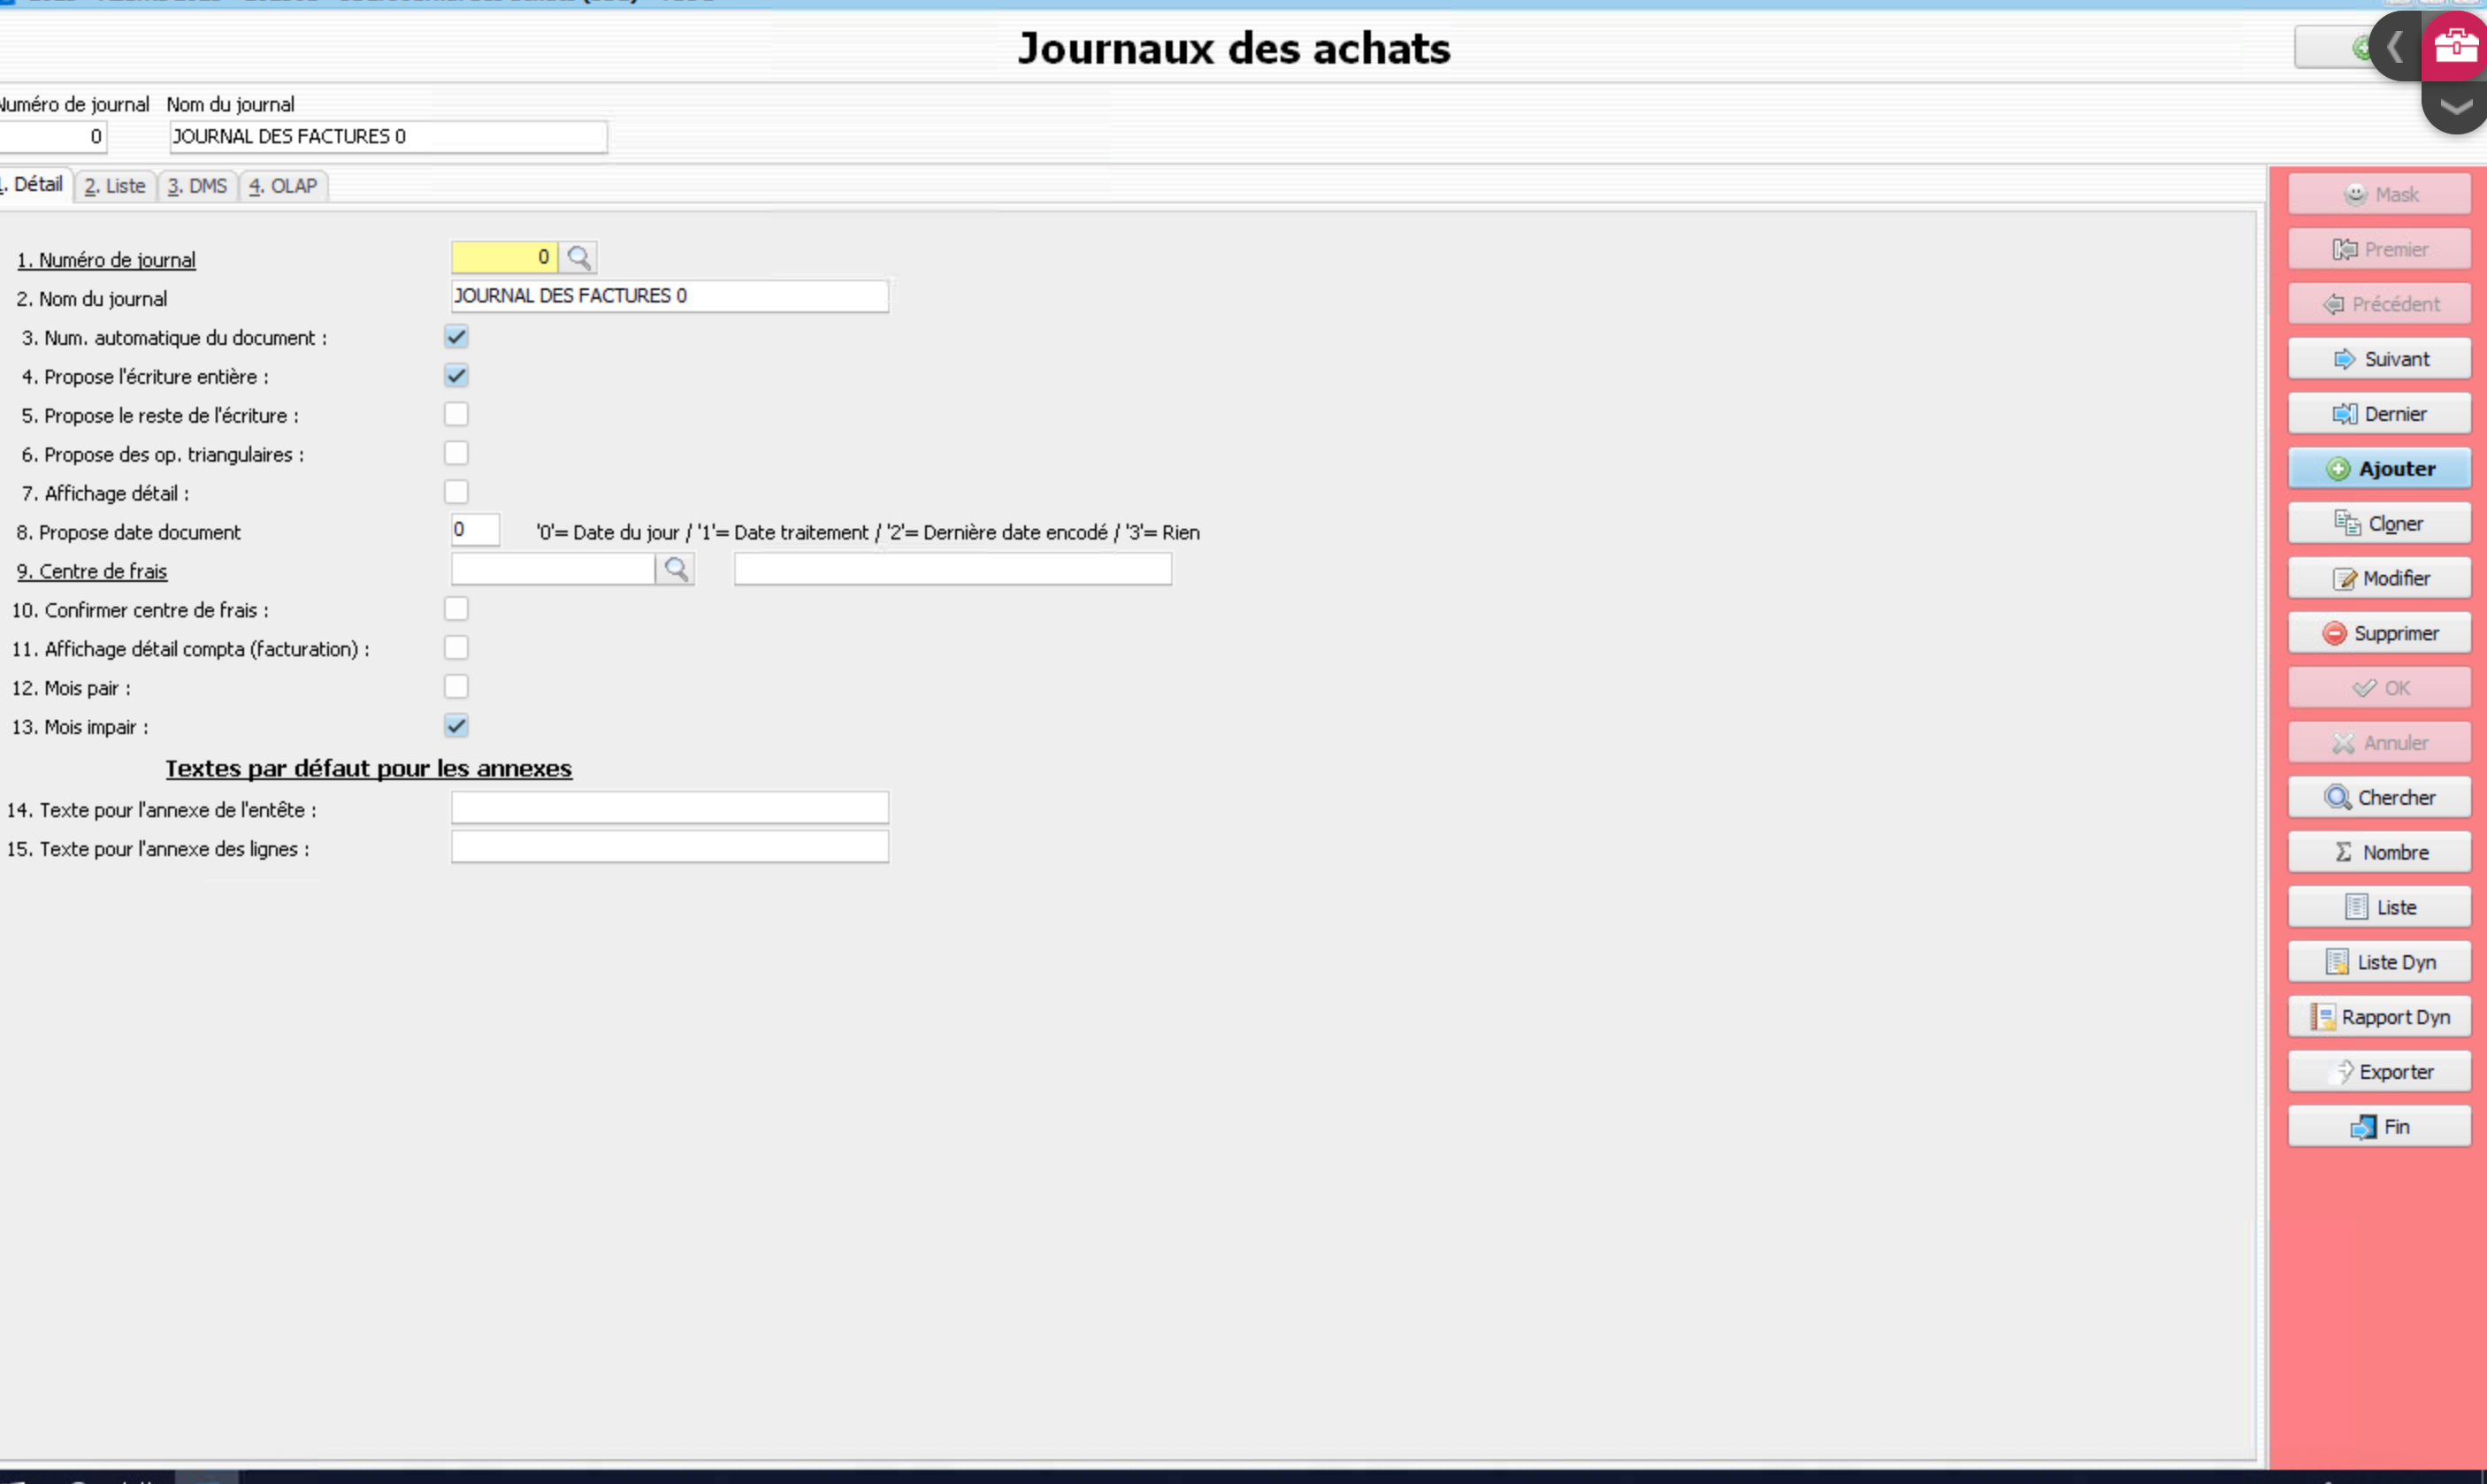
Task: Search records with Chercher button
Action: click(2379, 797)
